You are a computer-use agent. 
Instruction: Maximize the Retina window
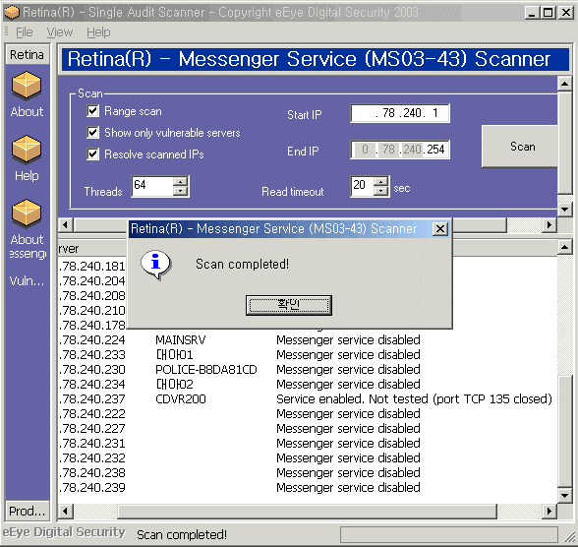point(549,13)
